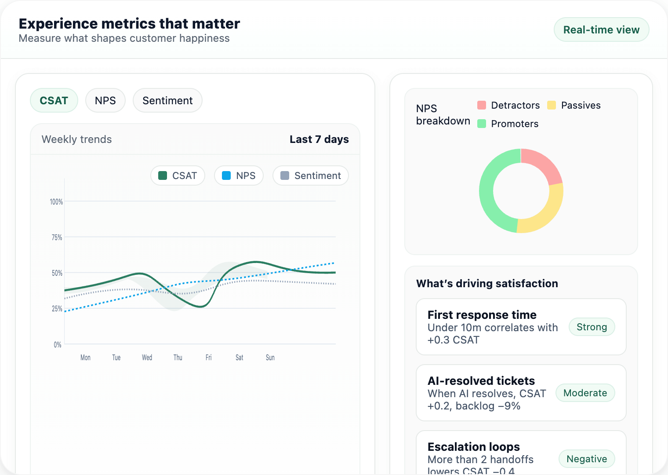This screenshot has height=475, width=668.
Task: Click the Passives yellow legend swatch
Action: pos(552,105)
